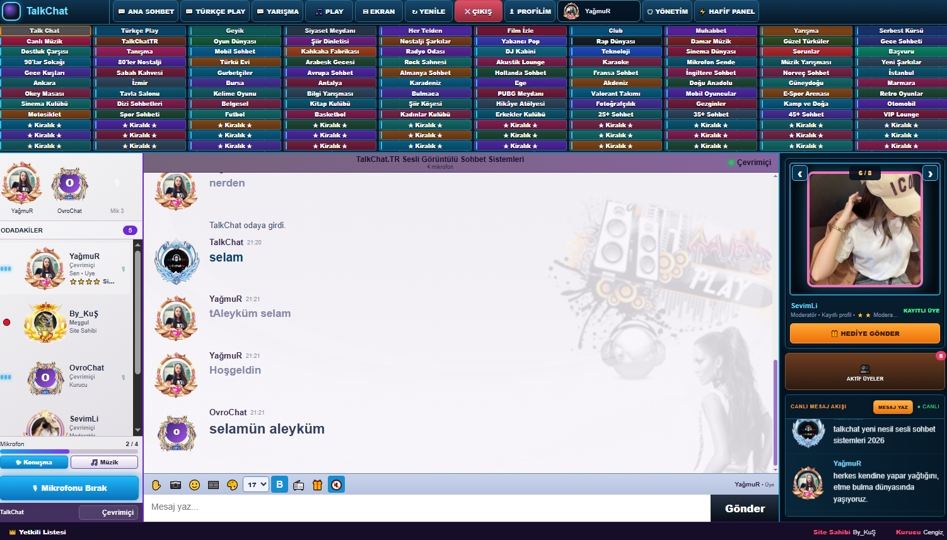Click the ODADAKİLER count badge 5
This screenshot has width=947, height=540.
click(x=130, y=231)
